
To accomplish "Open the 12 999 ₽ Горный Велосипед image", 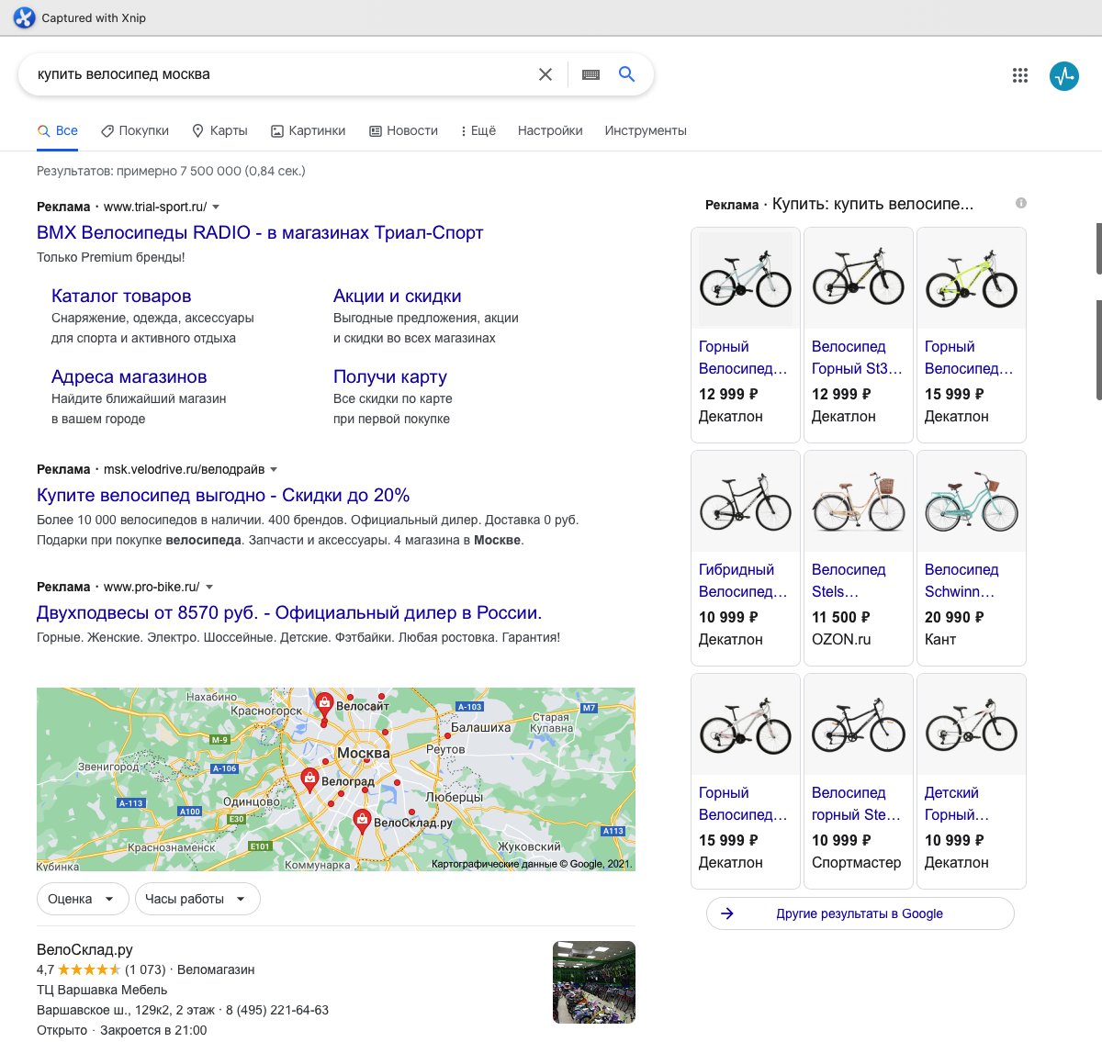I will (x=746, y=279).
